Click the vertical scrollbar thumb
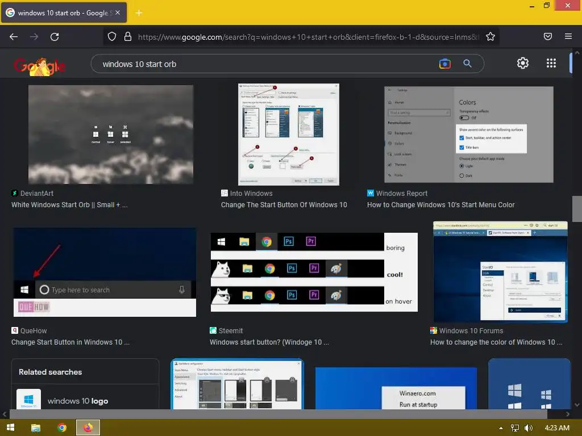582x436 pixels. tap(577, 209)
